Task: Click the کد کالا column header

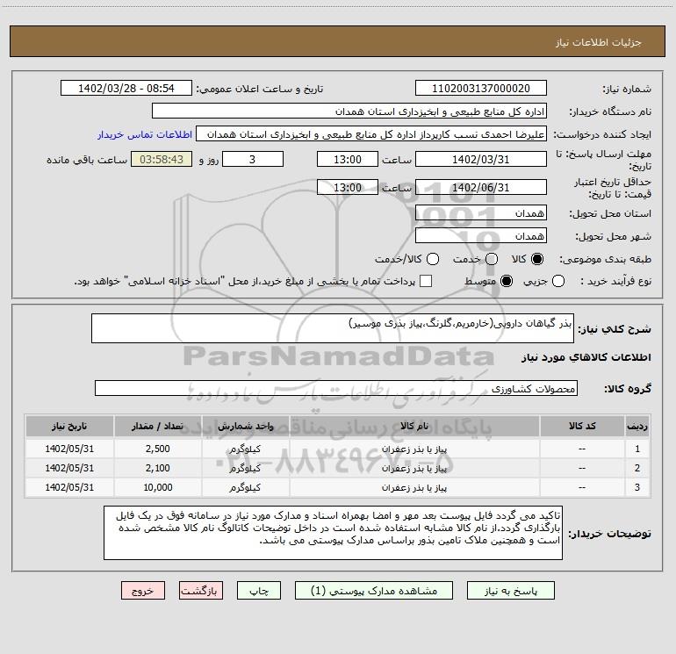Action: click(x=582, y=427)
